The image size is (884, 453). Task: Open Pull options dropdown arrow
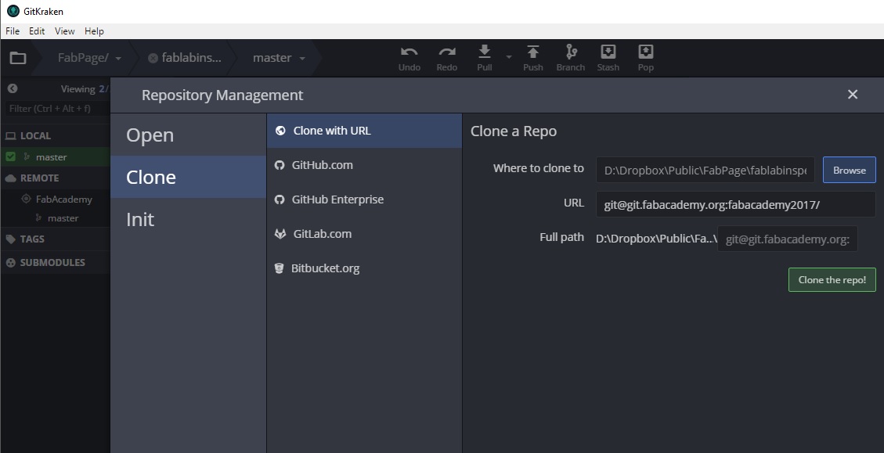pyautogui.click(x=508, y=57)
